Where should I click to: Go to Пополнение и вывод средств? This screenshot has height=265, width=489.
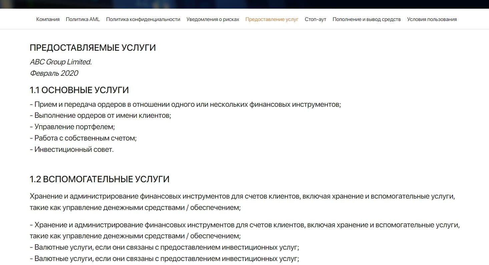click(367, 19)
